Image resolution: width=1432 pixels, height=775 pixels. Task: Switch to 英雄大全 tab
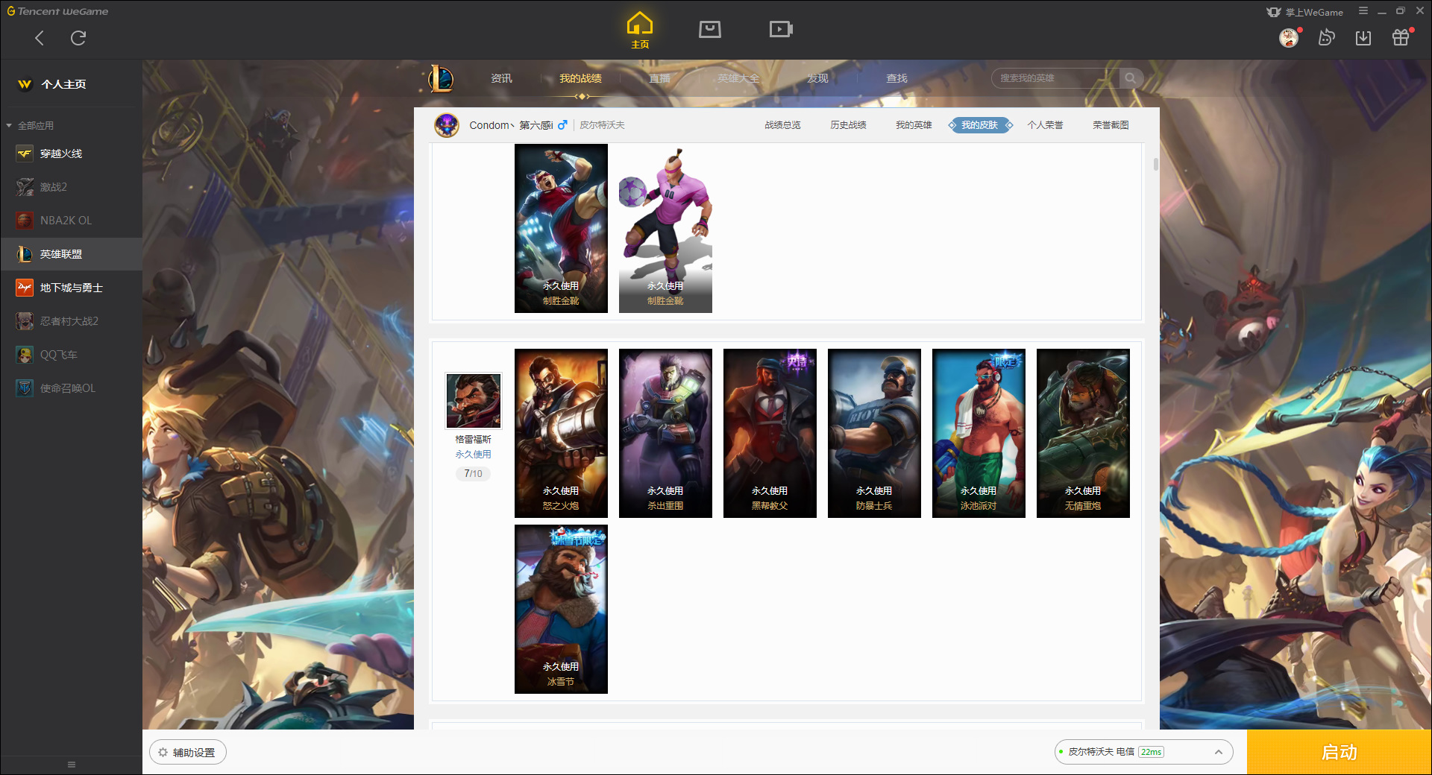coord(738,78)
